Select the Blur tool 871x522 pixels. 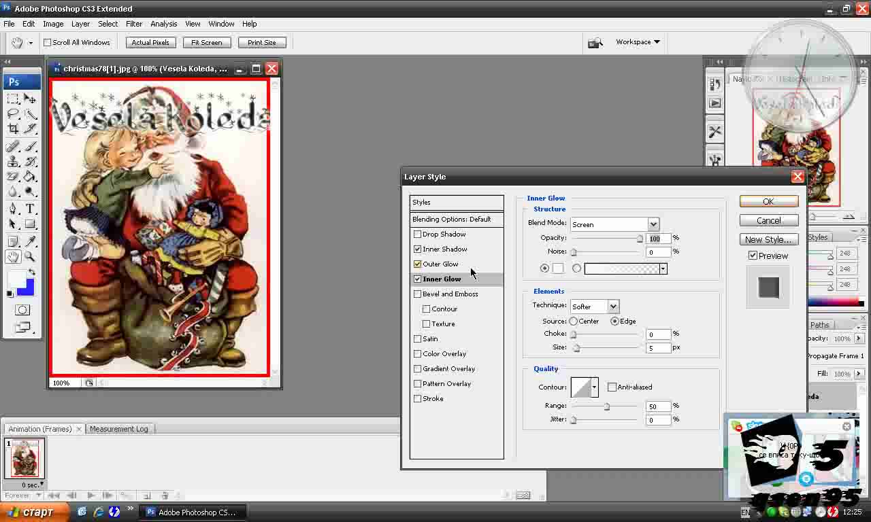13,192
